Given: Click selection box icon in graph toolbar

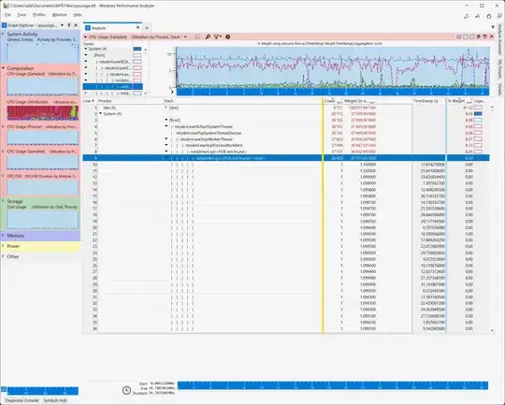Looking at the screenshot, I should [197, 36].
